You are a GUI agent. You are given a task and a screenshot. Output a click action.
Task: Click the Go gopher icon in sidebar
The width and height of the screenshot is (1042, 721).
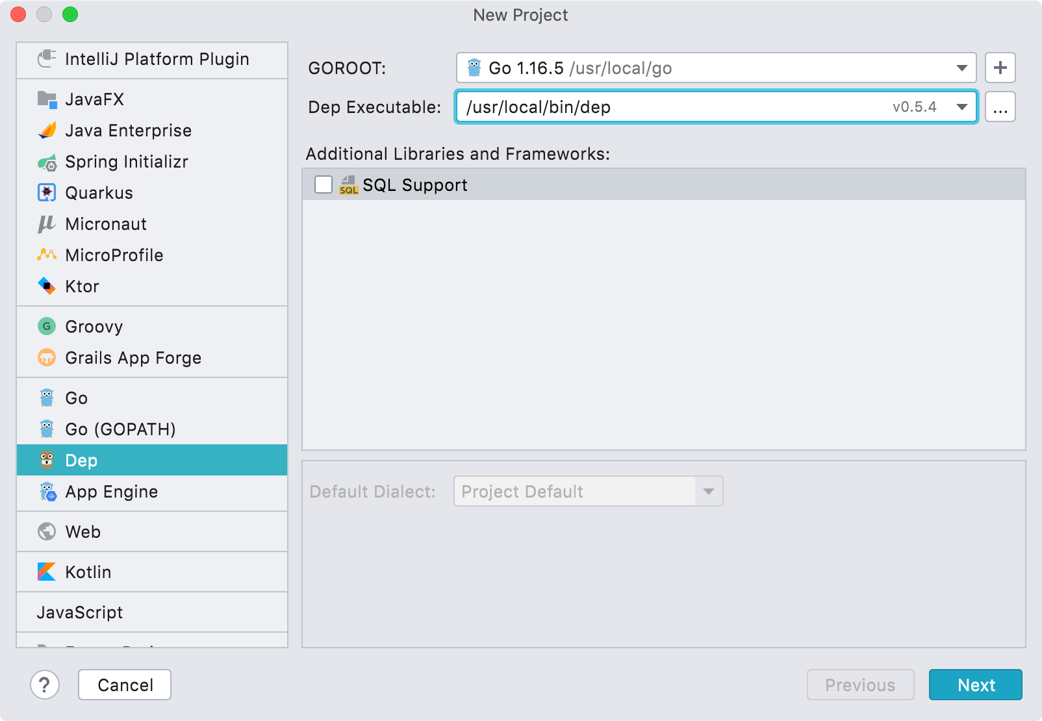point(46,398)
